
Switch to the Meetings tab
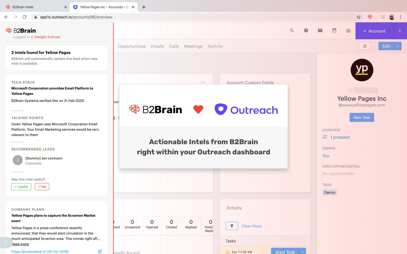[193, 46]
